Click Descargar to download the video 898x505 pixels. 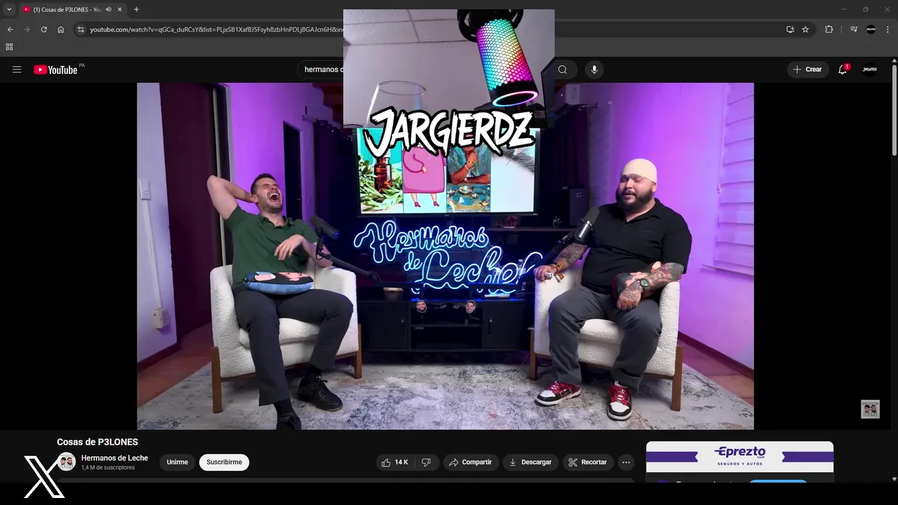pyautogui.click(x=530, y=462)
